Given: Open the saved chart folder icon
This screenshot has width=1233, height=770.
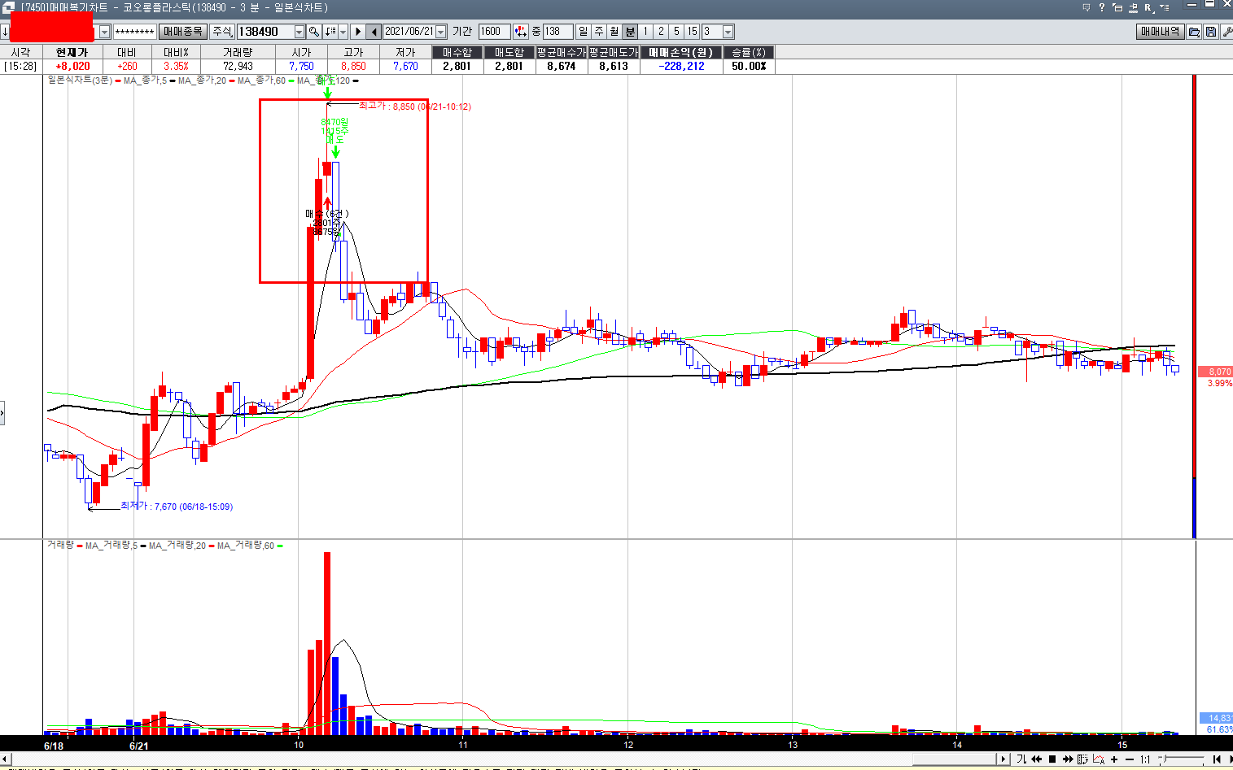Looking at the screenshot, I should coord(1194,32).
